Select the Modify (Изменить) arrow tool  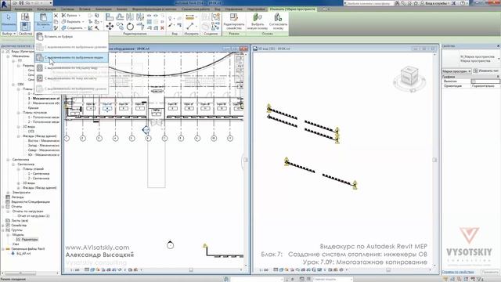click(x=9, y=20)
